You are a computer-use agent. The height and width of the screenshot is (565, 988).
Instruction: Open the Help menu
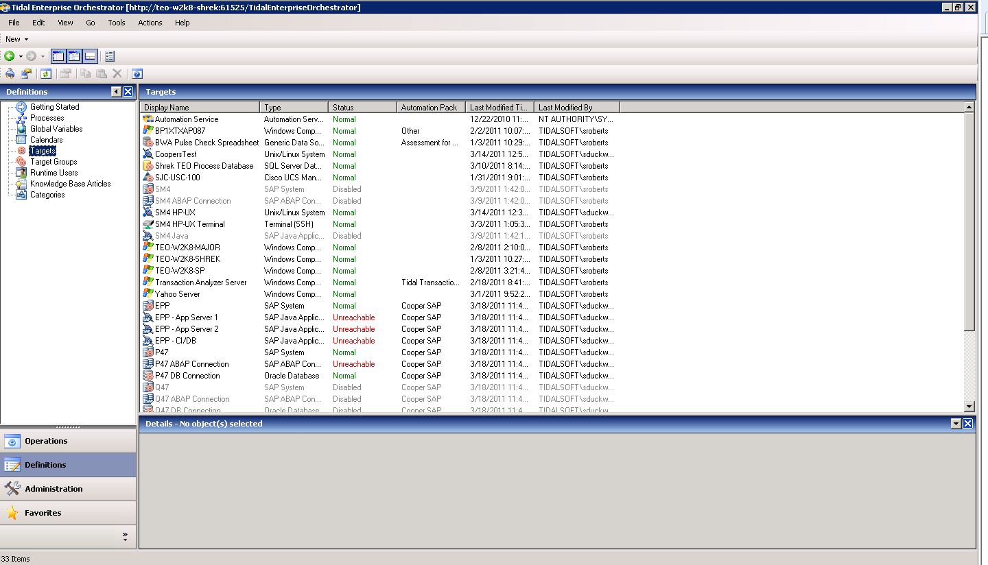183,23
